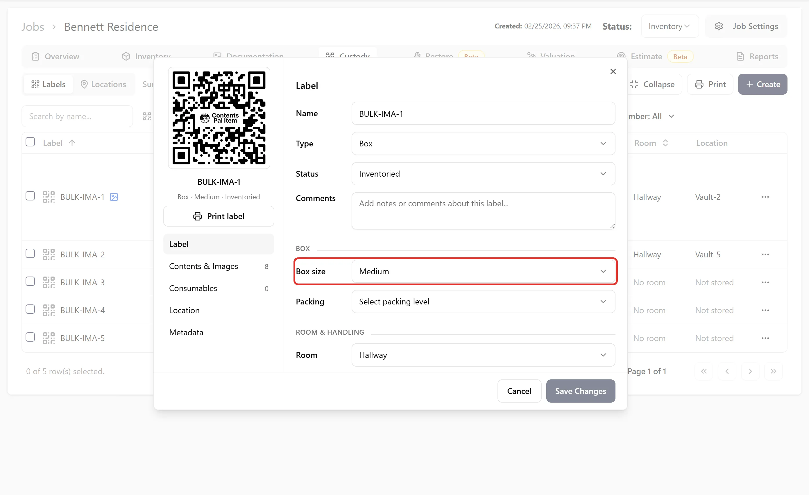
Task: Cancel the label edit dialog
Action: [519, 391]
